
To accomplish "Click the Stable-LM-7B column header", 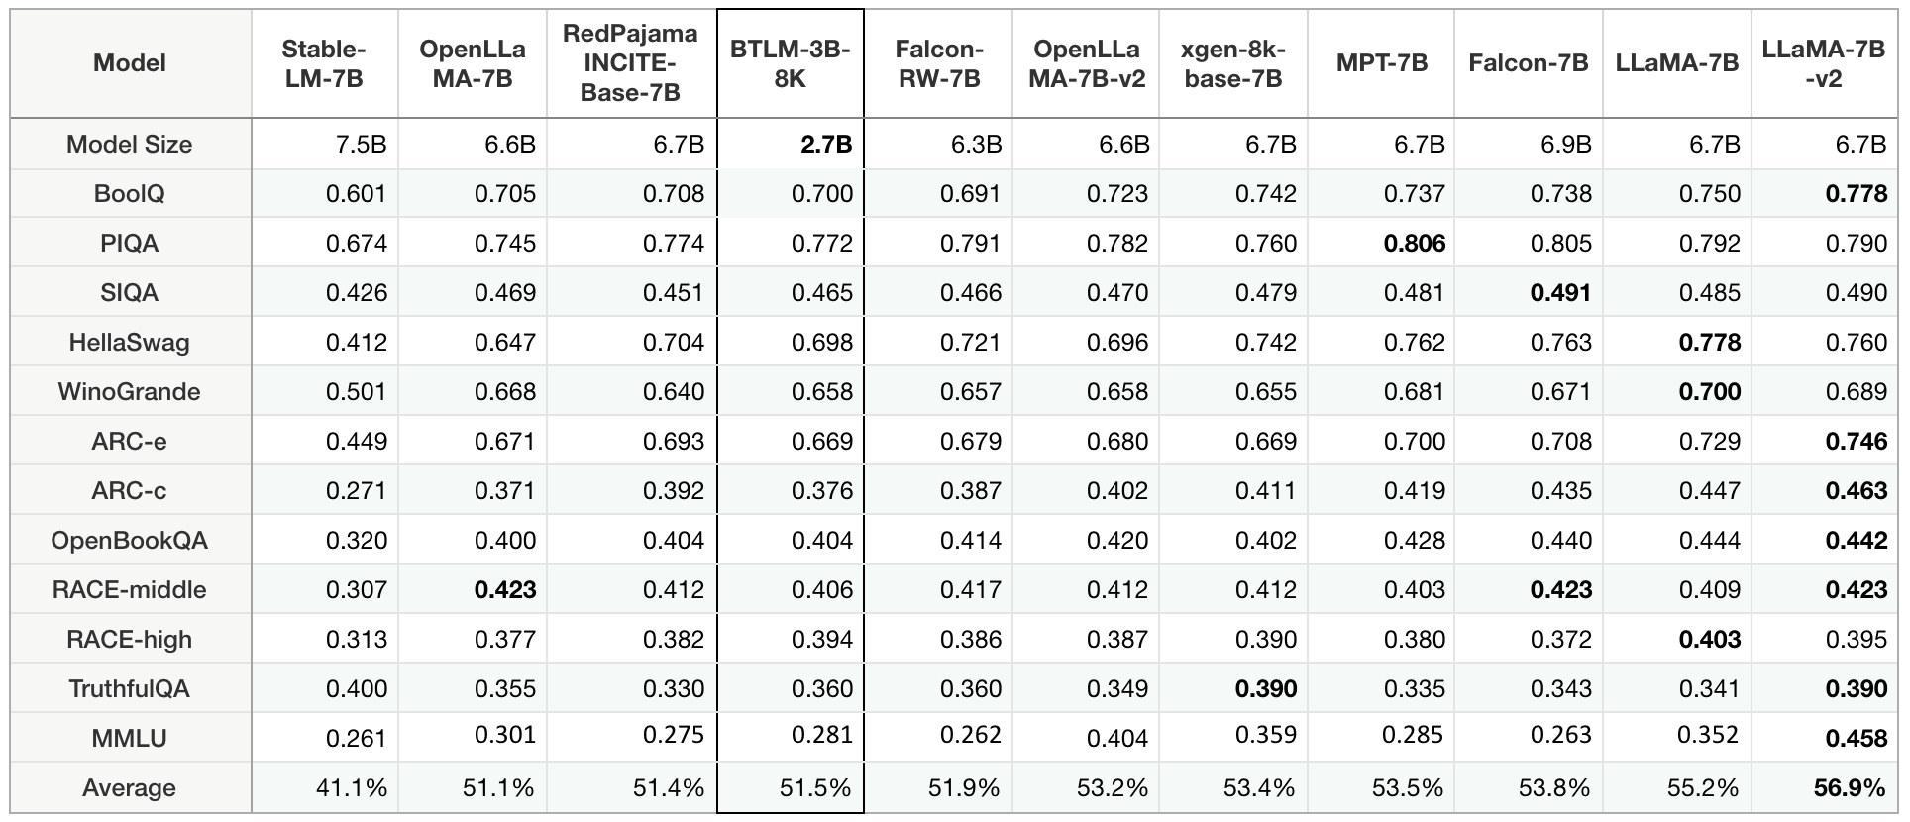I will 324,63.
